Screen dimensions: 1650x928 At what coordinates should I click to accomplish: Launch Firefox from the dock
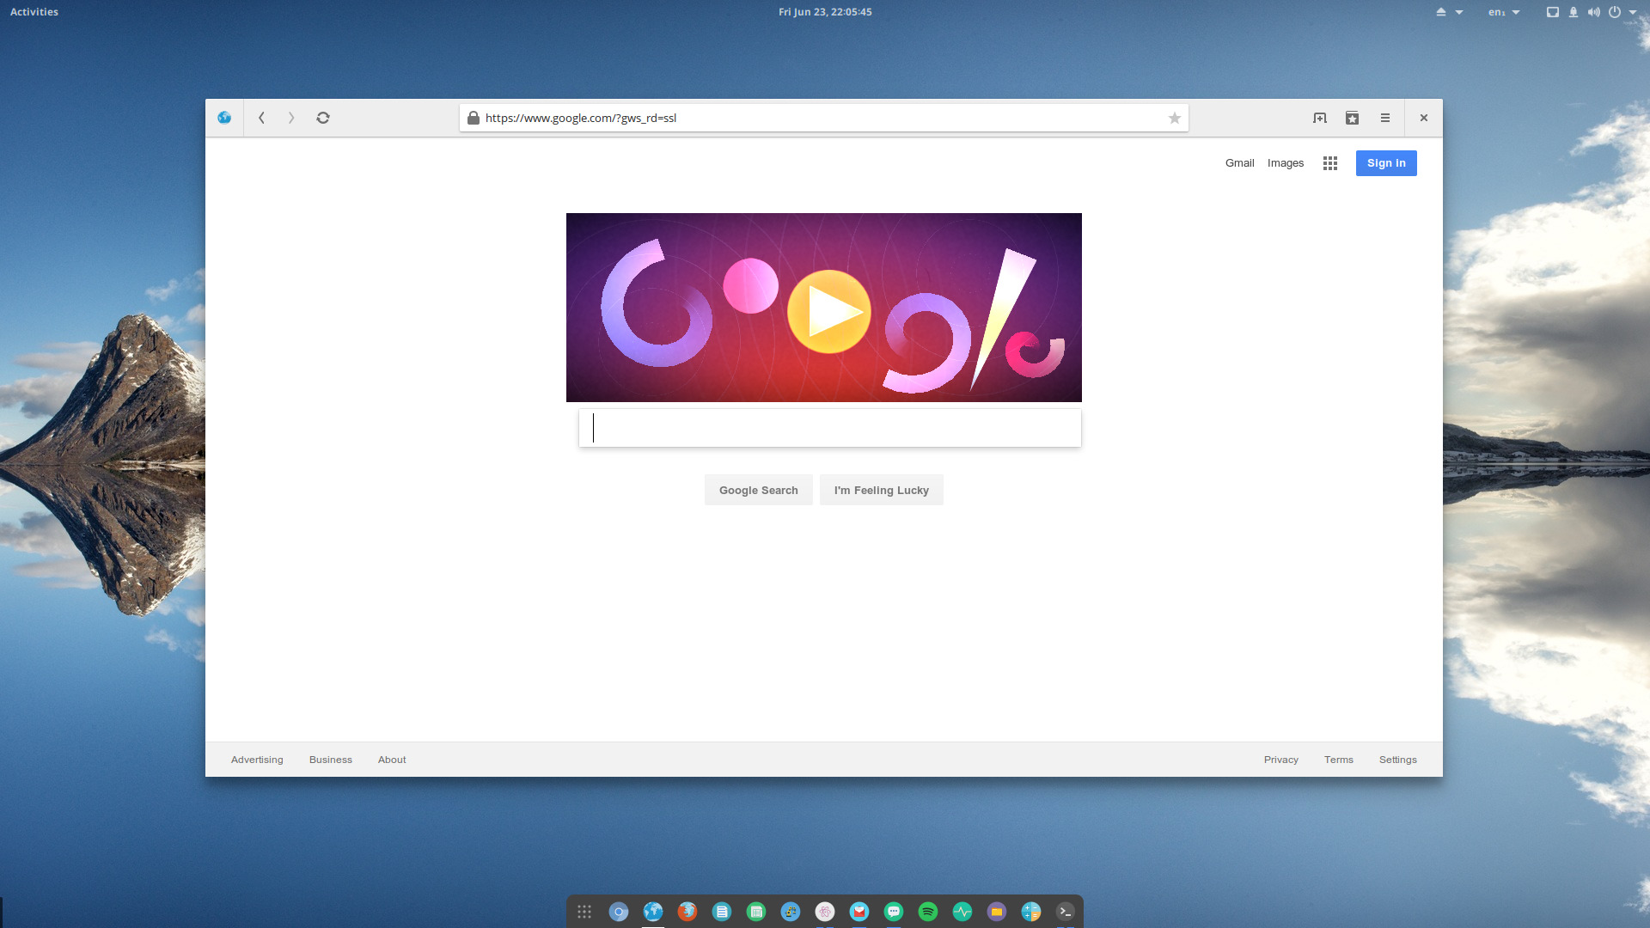[x=687, y=912]
